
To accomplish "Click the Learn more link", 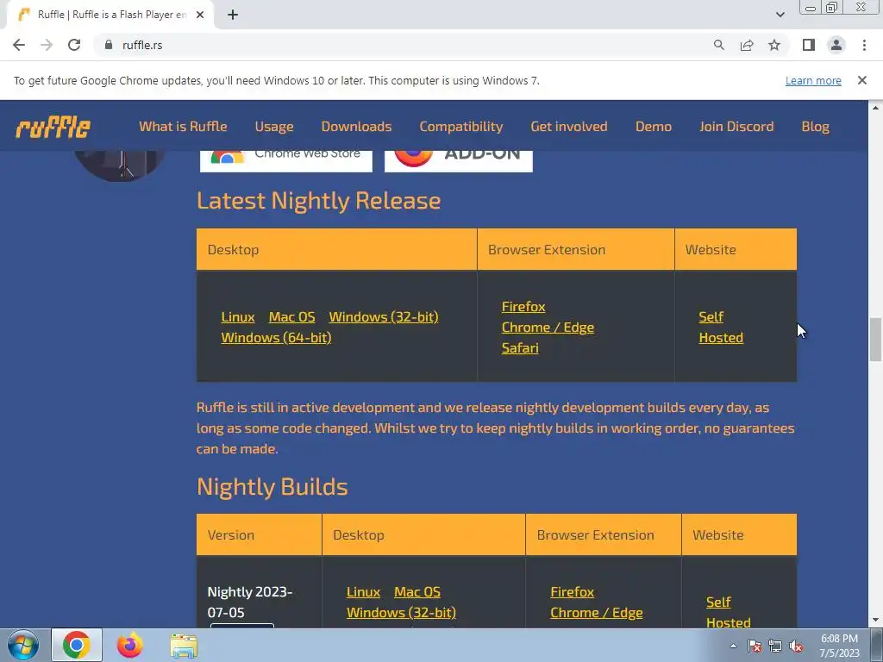I will 813,80.
